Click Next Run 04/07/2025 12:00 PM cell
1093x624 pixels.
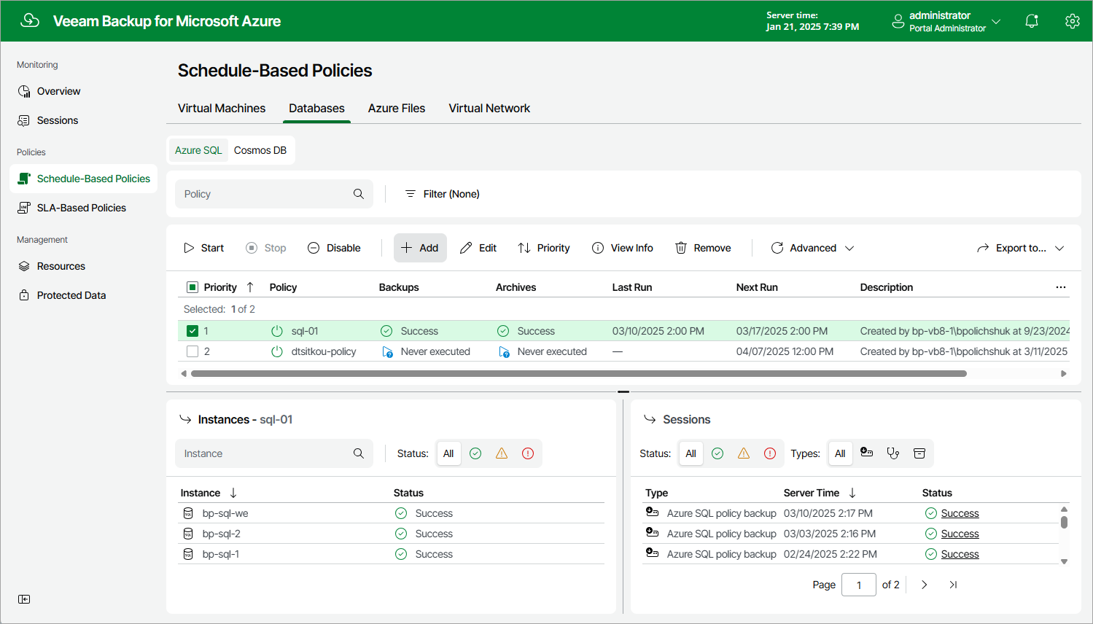pyautogui.click(x=785, y=351)
